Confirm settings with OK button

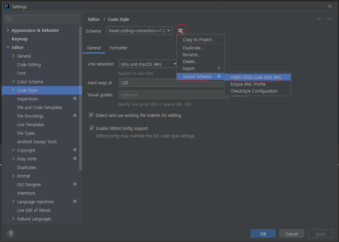(263, 234)
